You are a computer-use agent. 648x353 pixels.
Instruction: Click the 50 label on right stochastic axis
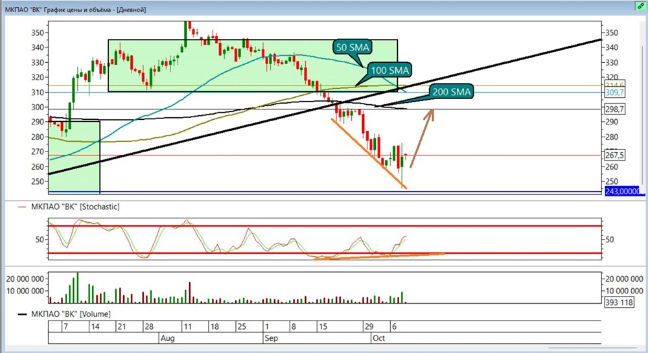click(x=610, y=240)
